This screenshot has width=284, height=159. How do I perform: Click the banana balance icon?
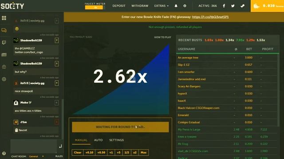tap(256, 6)
